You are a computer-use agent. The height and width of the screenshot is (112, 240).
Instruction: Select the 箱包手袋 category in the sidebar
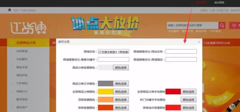[x=22, y=67]
